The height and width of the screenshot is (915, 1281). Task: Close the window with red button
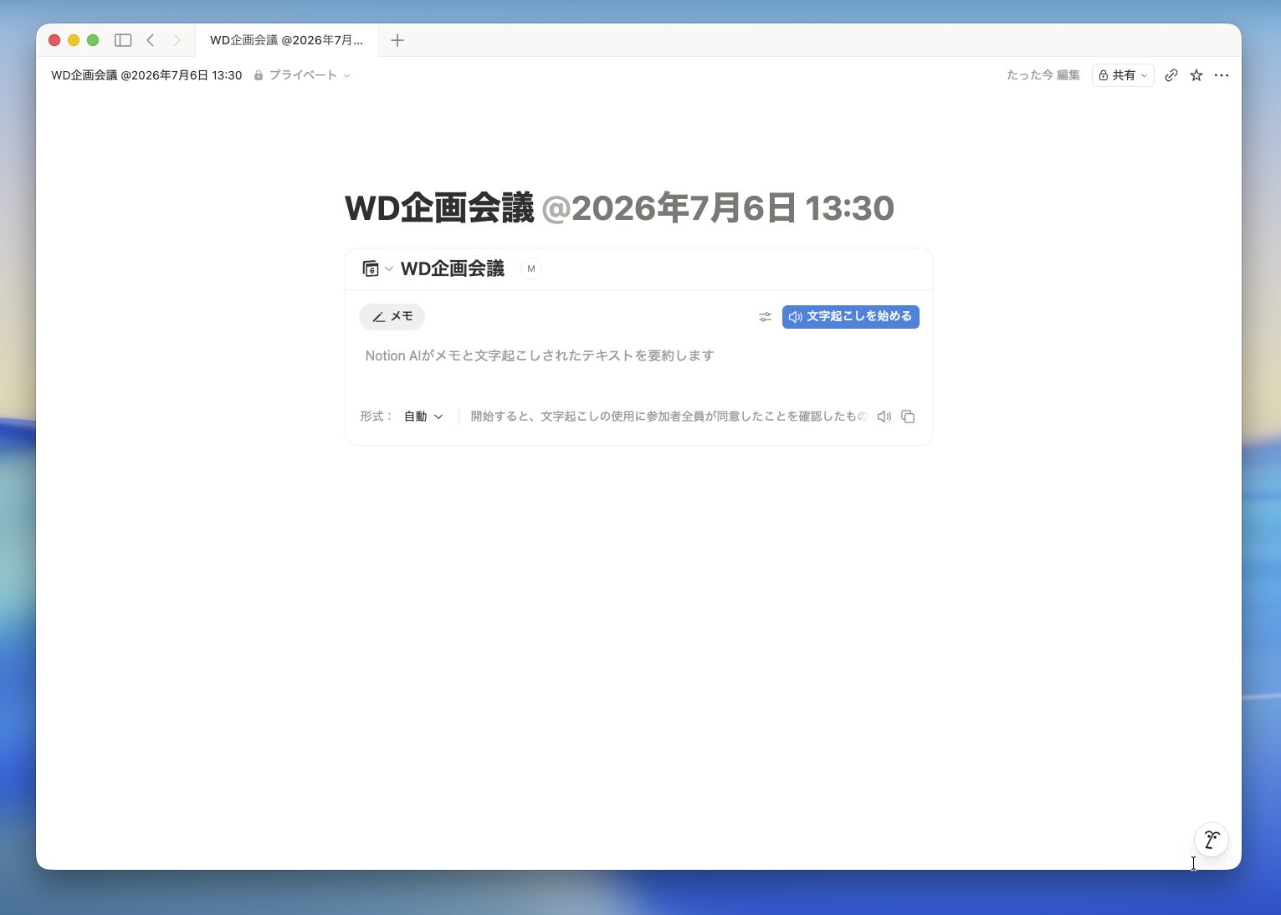(x=54, y=40)
